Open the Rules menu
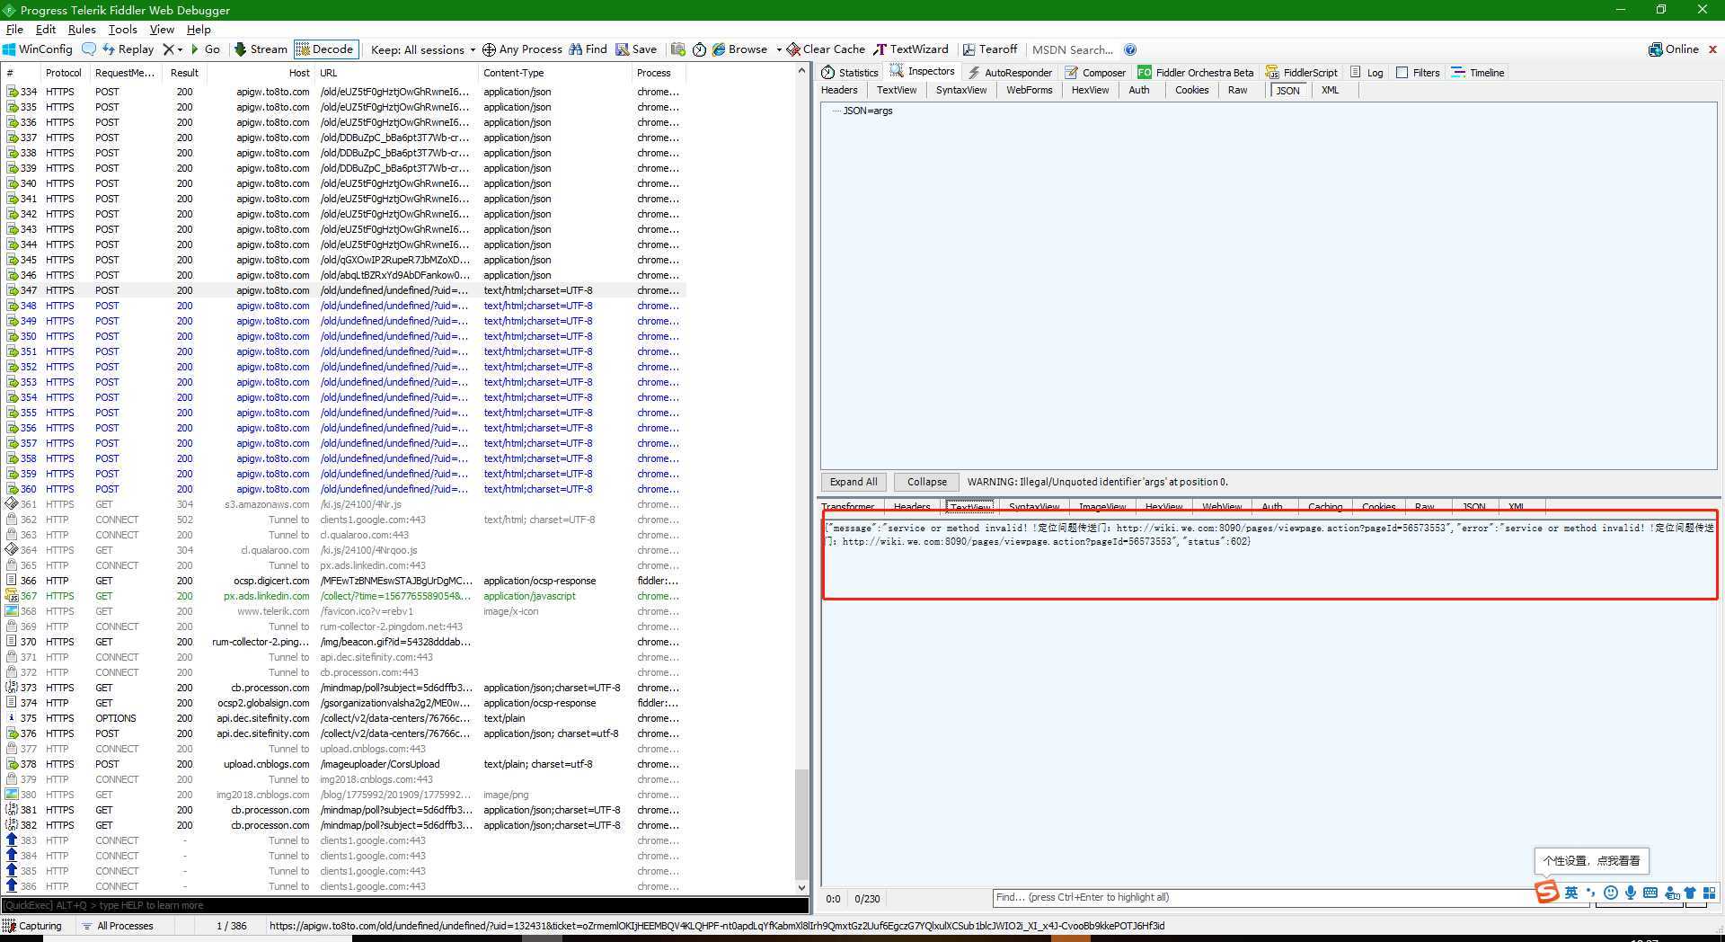1725x942 pixels. coord(82,29)
